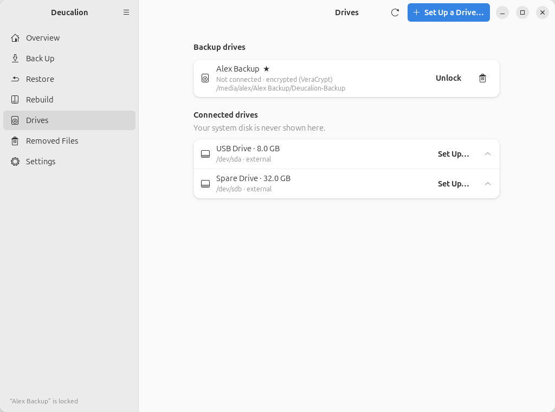Click Set Up a Drive button

[448, 12]
